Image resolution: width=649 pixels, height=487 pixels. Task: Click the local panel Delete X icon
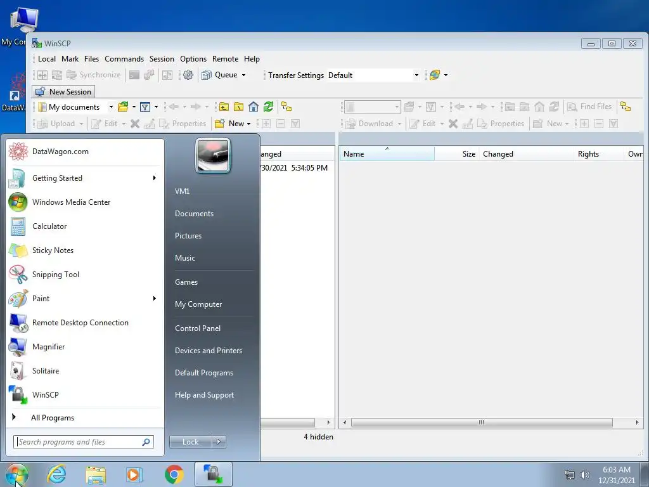pyautogui.click(x=135, y=124)
